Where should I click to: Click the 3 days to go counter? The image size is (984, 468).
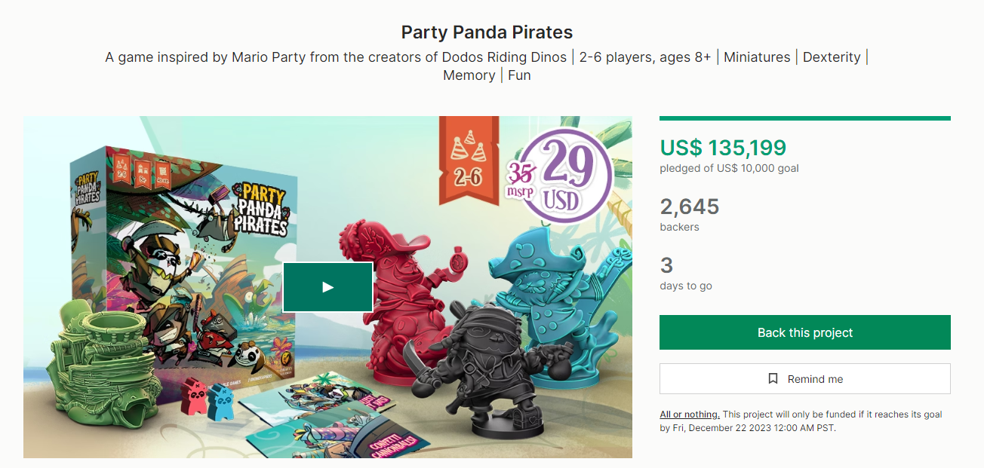click(666, 265)
